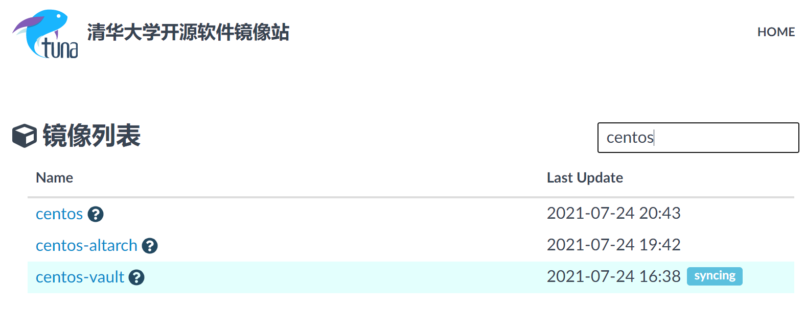Click the question mark beside centos-altarch

(150, 246)
